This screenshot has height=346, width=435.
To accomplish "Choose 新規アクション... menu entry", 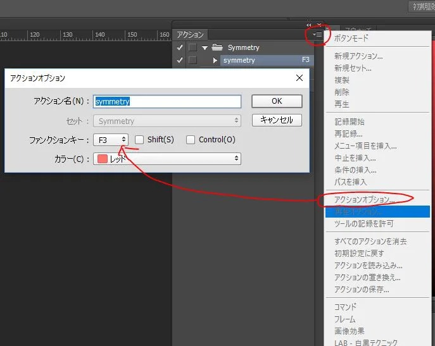I will [358, 56].
